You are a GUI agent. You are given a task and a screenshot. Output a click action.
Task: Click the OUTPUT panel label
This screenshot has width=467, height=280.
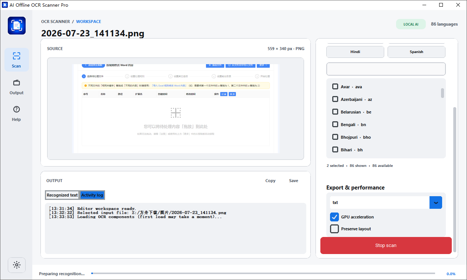55,181
